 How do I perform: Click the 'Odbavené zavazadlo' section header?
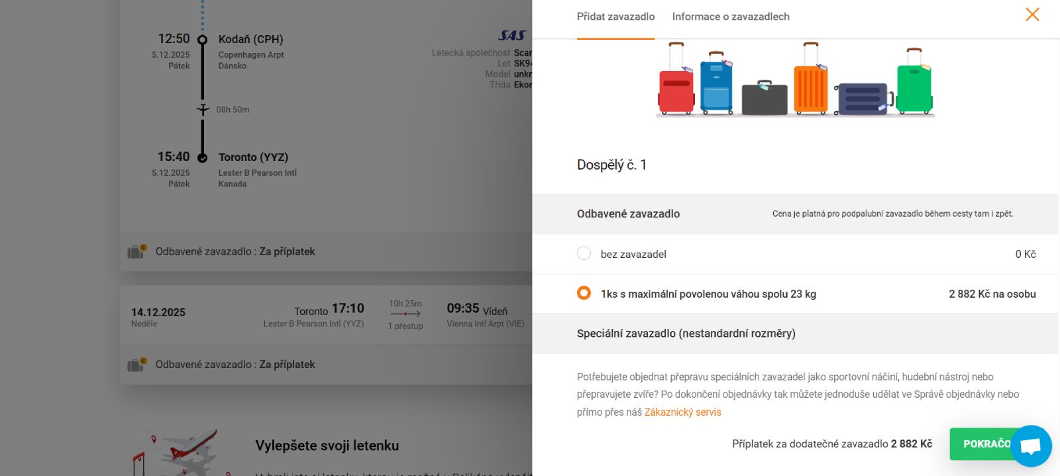[628, 213]
